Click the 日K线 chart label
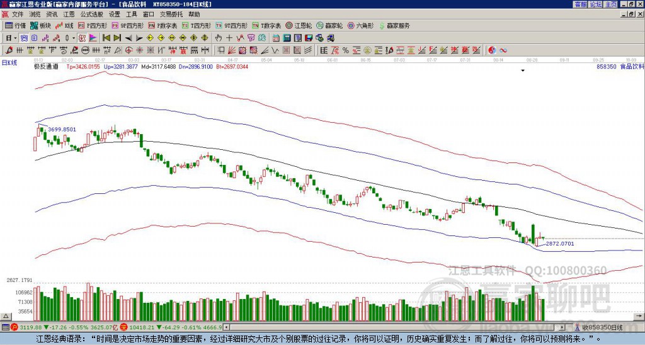This screenshot has width=645, height=345. 9,63
